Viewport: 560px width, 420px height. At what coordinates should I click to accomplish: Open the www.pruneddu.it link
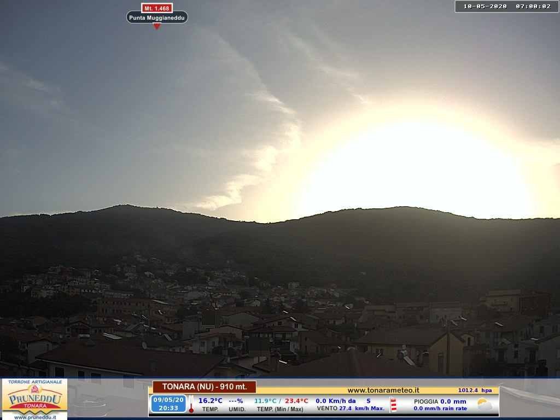(x=35, y=417)
